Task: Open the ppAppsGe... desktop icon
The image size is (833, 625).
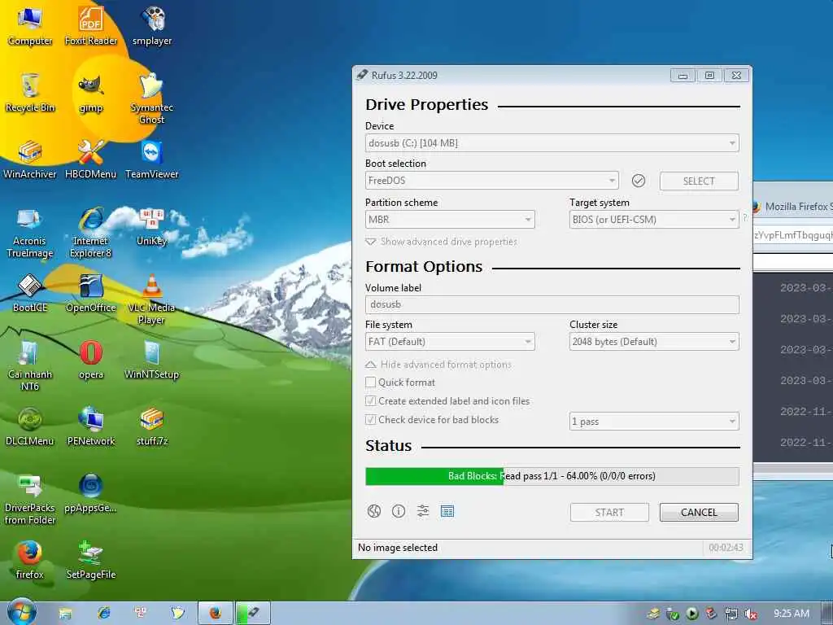Action: pos(91,494)
